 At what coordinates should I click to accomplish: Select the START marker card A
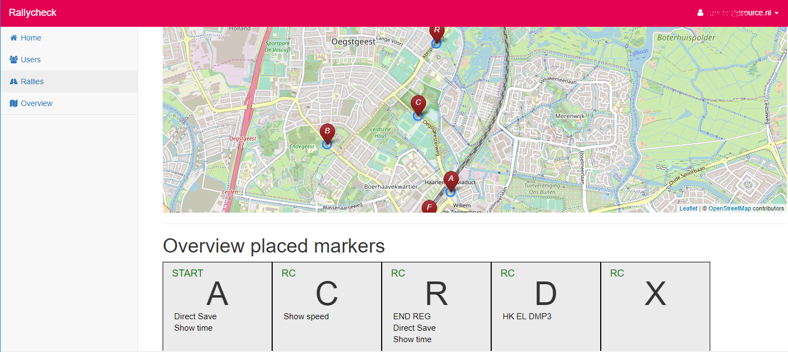pos(217,306)
